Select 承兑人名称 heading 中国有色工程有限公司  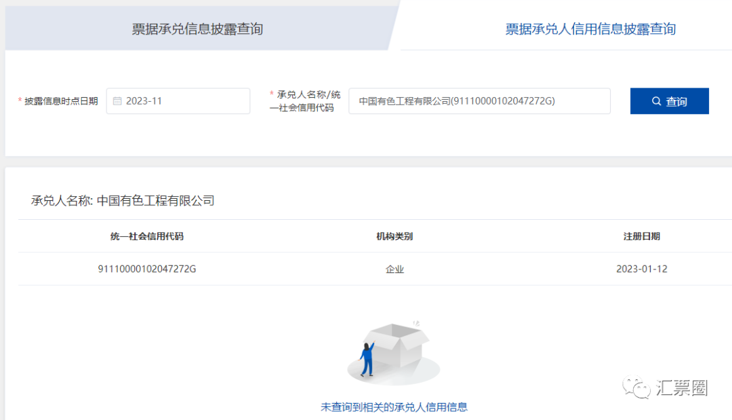coord(123,200)
